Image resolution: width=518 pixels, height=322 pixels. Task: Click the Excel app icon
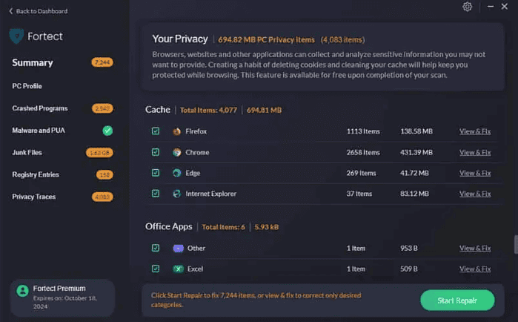(x=178, y=269)
